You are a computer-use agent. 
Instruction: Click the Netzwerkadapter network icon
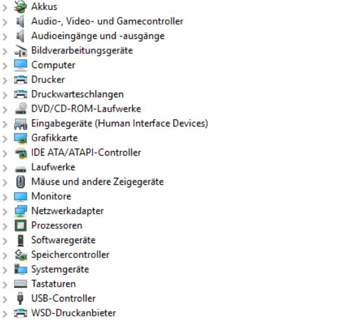(20, 211)
